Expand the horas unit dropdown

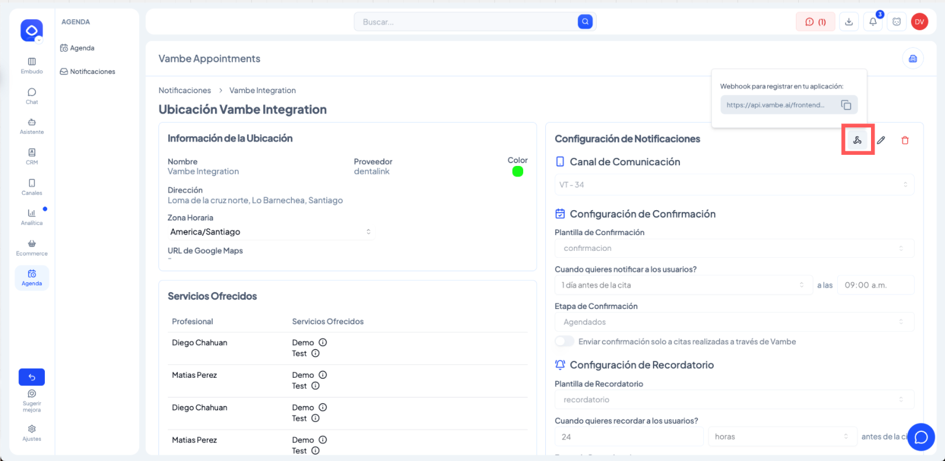pyautogui.click(x=781, y=437)
